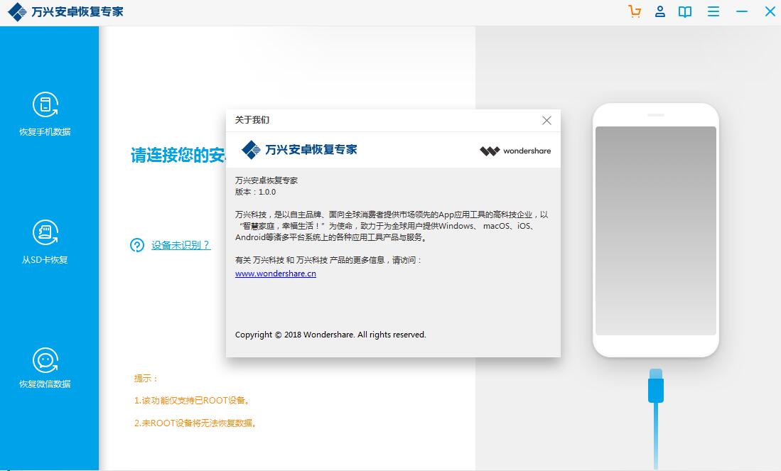Viewport: 781px width, 471px height.
Task: Click tip 1.该功能仅支持已ROOT设备
Action: coord(193,400)
